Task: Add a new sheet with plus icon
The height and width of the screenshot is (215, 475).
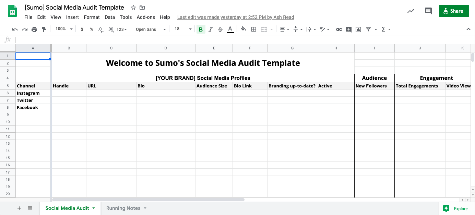Action: 19,208
